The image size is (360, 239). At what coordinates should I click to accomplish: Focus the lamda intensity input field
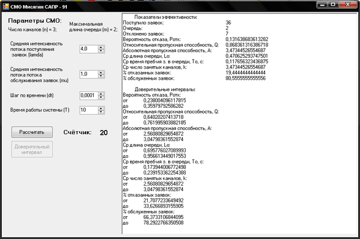[x=89, y=49]
